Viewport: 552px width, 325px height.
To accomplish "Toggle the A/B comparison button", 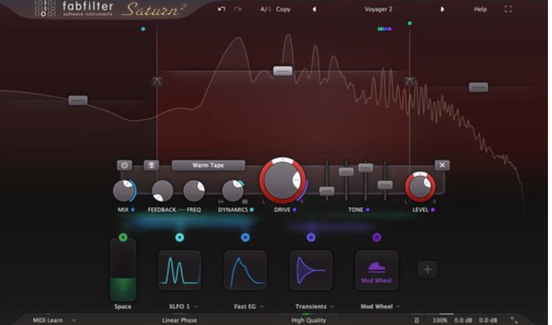I will point(265,9).
